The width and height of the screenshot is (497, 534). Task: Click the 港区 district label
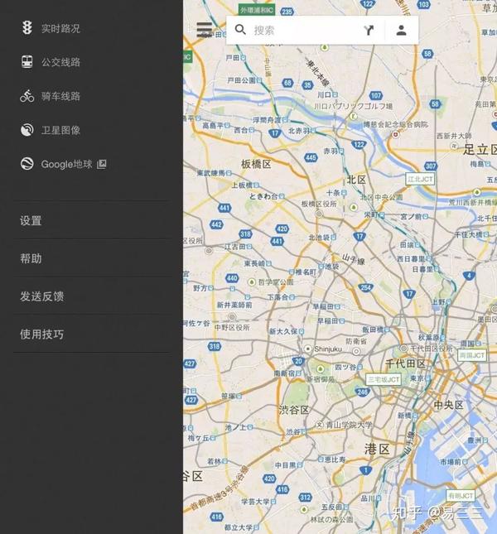click(377, 450)
